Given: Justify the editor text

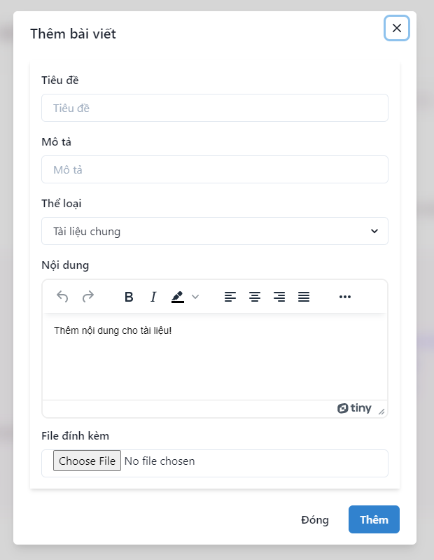Looking at the screenshot, I should click(304, 297).
